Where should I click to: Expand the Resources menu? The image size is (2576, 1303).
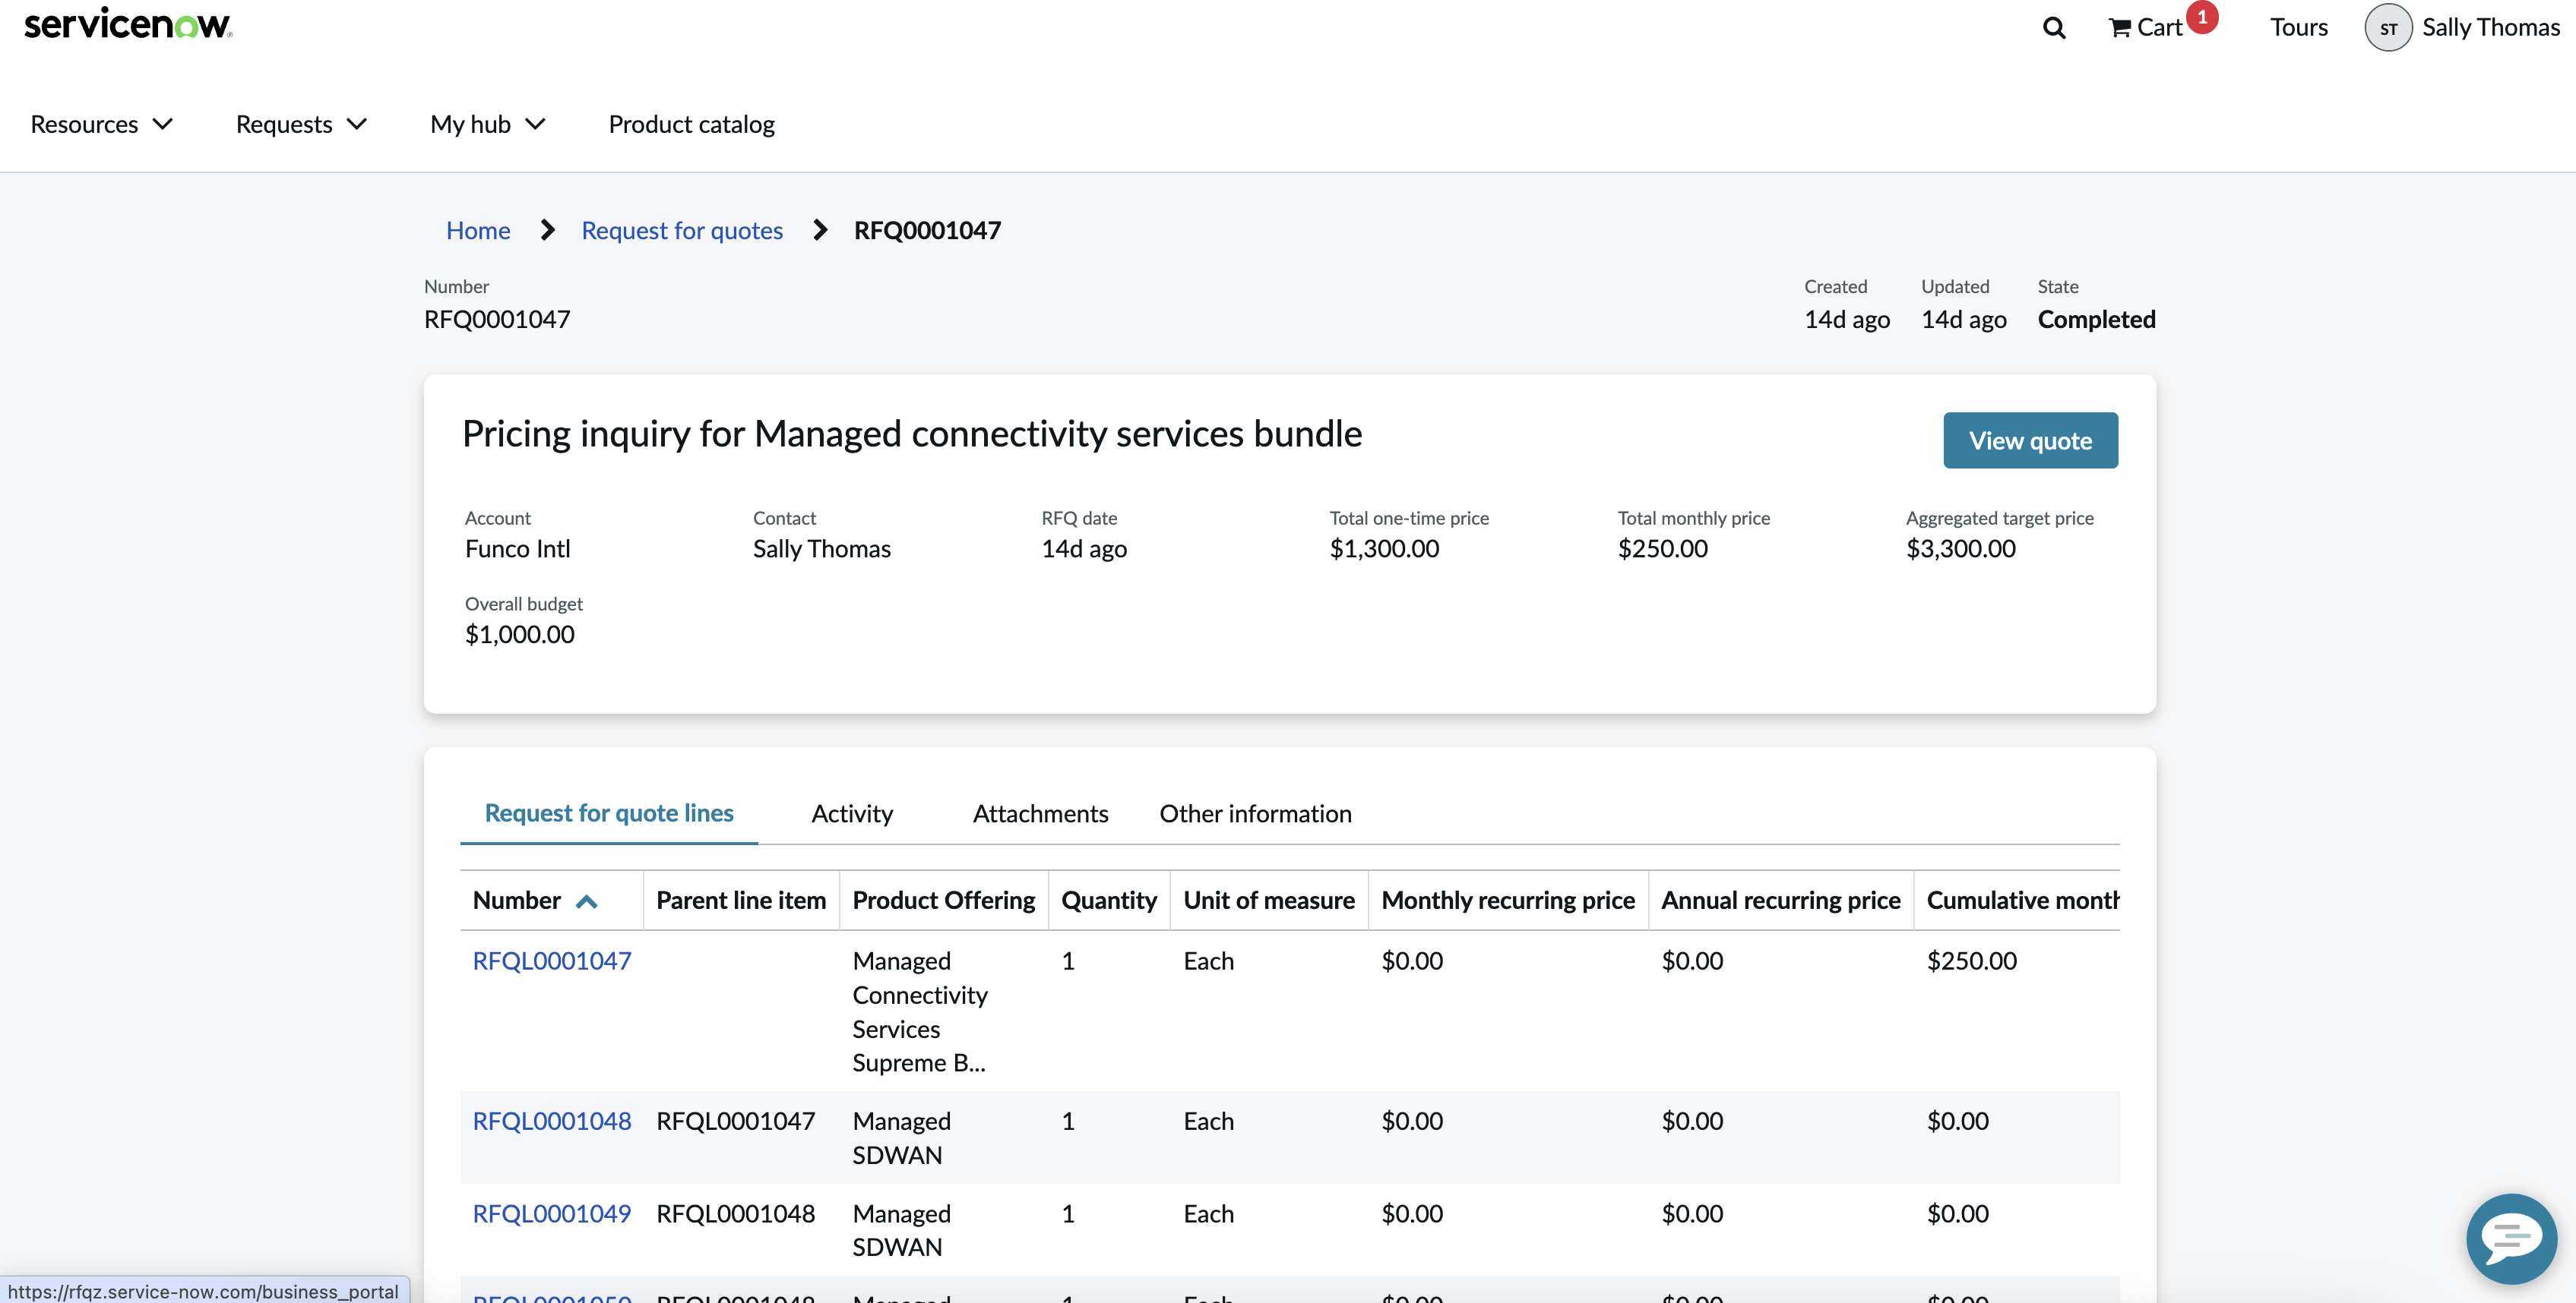tap(102, 124)
